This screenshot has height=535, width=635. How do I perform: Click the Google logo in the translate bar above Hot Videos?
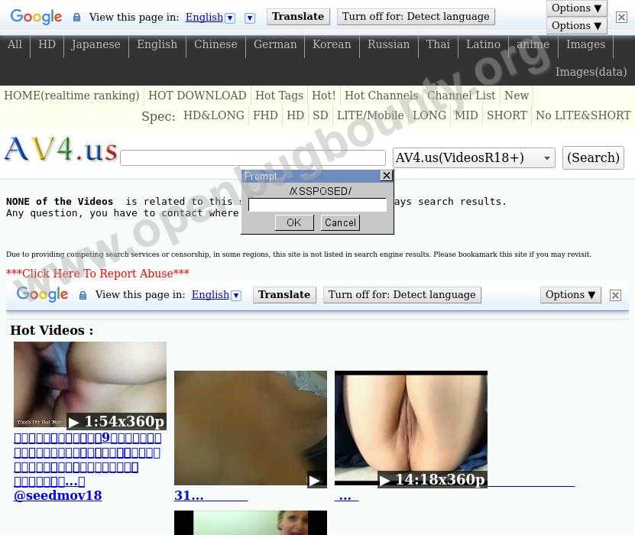point(42,294)
